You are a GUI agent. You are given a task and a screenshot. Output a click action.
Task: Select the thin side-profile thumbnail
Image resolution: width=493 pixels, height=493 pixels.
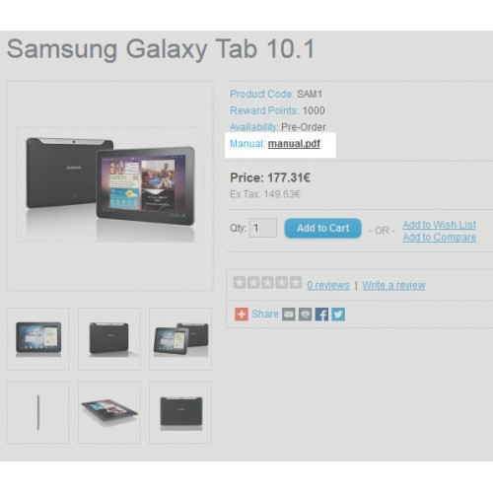point(38,413)
